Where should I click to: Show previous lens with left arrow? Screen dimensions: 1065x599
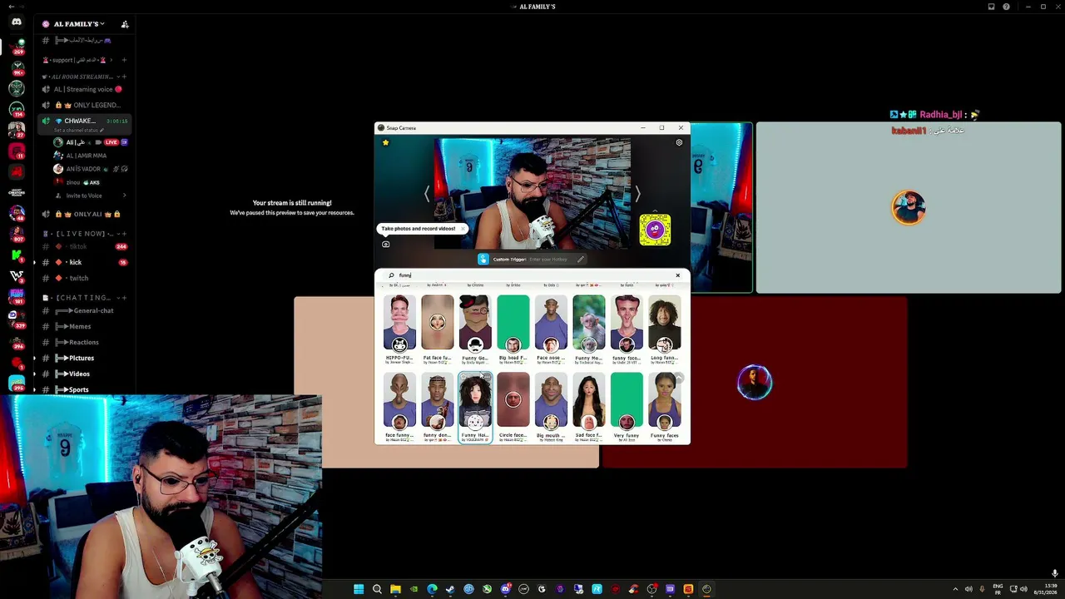click(427, 194)
